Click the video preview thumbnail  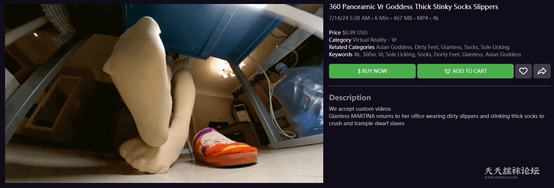pyautogui.click(x=164, y=93)
